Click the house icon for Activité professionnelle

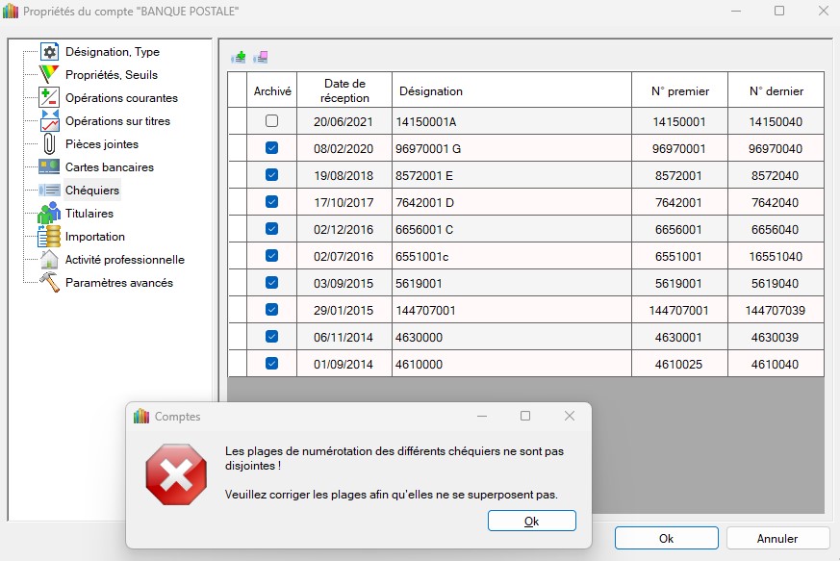(x=49, y=260)
